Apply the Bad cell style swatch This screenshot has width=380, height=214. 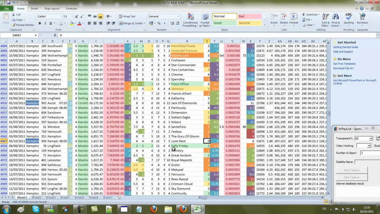click(250, 16)
